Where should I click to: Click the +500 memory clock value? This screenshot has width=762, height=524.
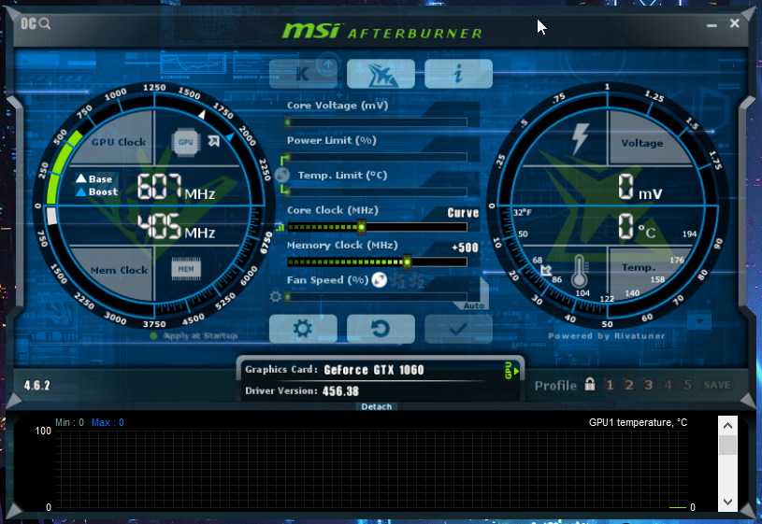[x=465, y=248]
